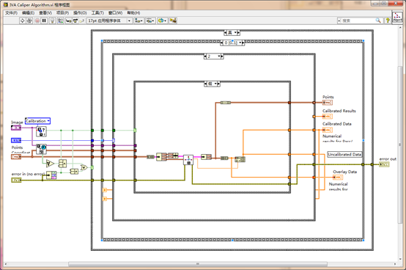Screen dimensions: 406x270
Task: Open the Distribute Objects dropdown
Action: click(150, 21)
